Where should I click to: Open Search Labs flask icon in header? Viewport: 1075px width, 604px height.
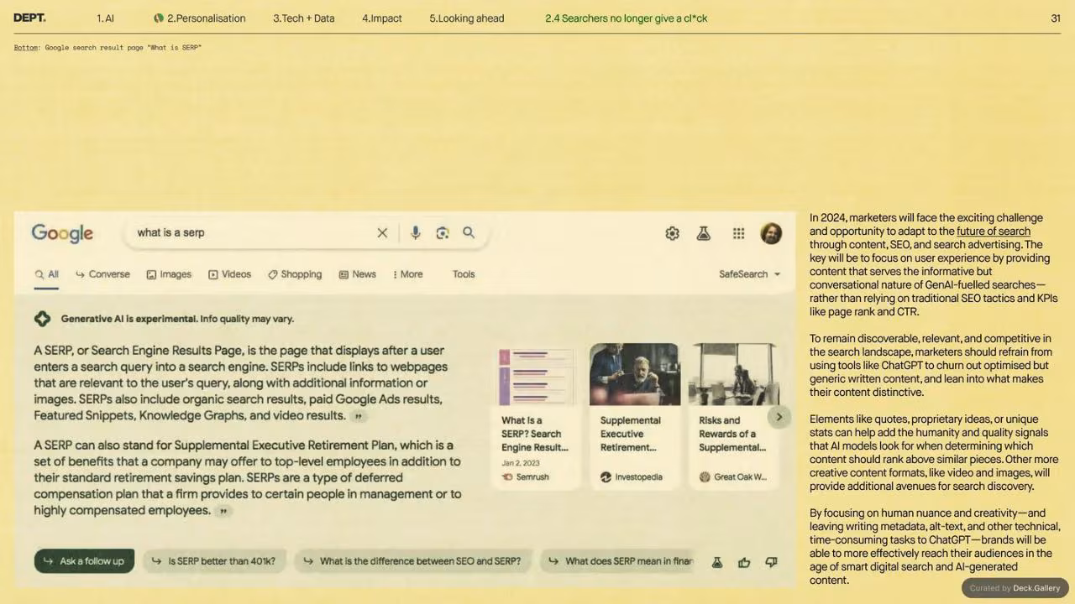coord(704,234)
